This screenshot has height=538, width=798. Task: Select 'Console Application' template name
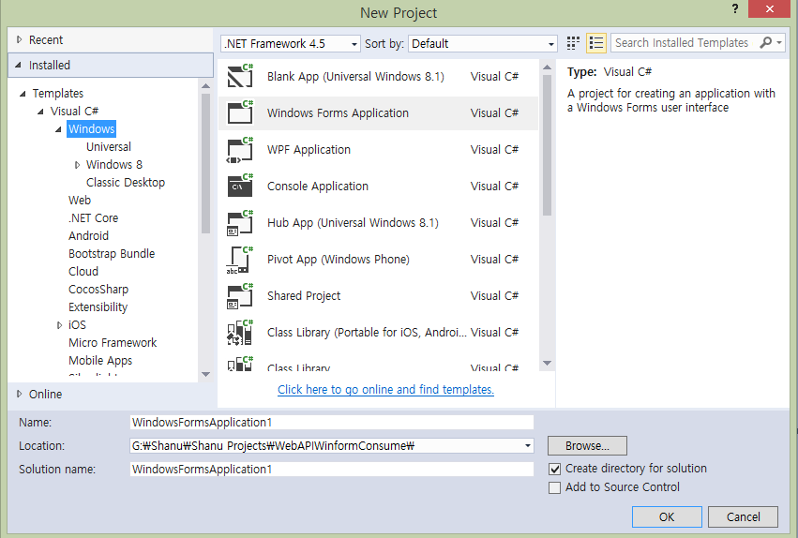tap(318, 187)
